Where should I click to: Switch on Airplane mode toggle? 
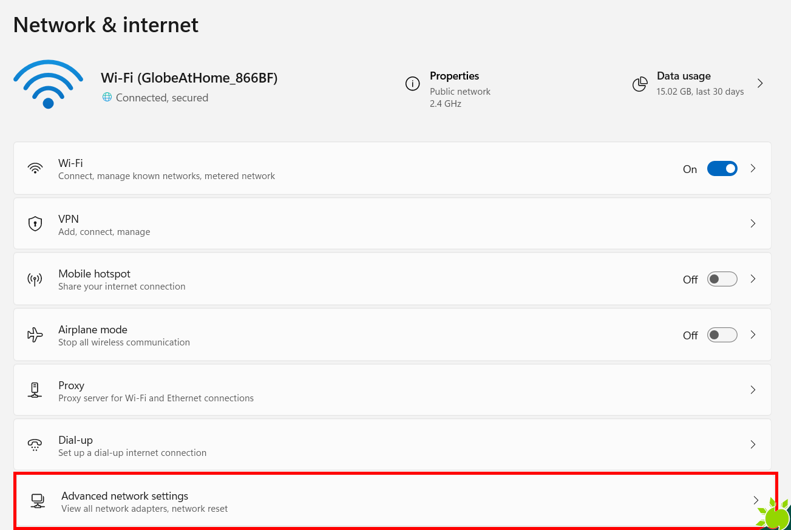point(722,335)
